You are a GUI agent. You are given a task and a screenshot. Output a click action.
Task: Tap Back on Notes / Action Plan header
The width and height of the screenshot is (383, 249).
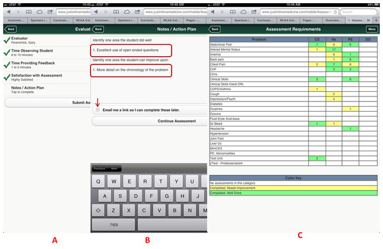(98, 29)
